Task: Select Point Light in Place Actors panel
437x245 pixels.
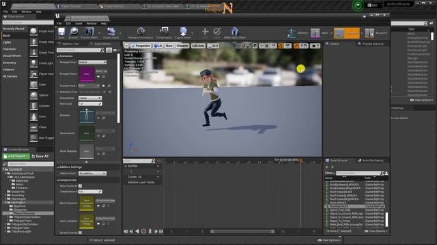Action: [42, 63]
